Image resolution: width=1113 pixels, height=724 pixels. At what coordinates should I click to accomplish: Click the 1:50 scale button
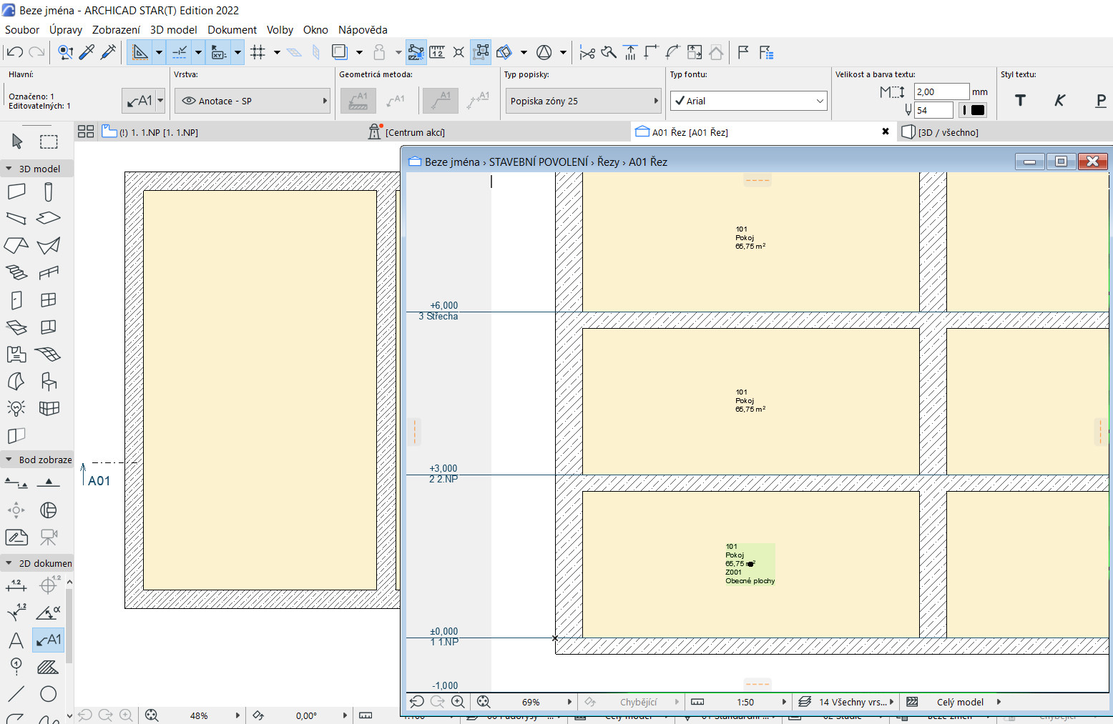pos(745,702)
